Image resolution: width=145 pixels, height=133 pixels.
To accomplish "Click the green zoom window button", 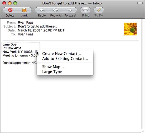I will [x=15, y=3].
